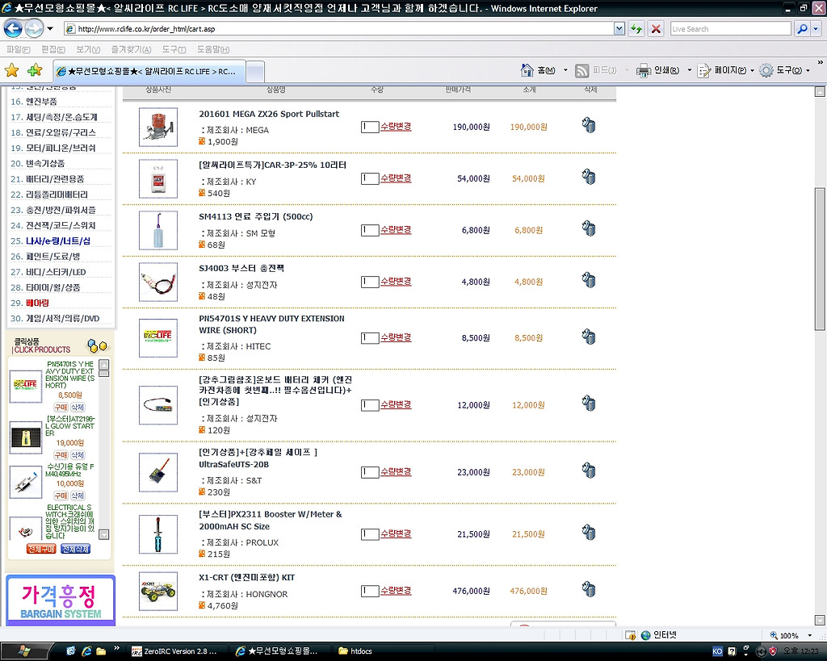The image size is (827, 661).
Task: Delete onboard battery checker item from cart
Action: (589, 404)
